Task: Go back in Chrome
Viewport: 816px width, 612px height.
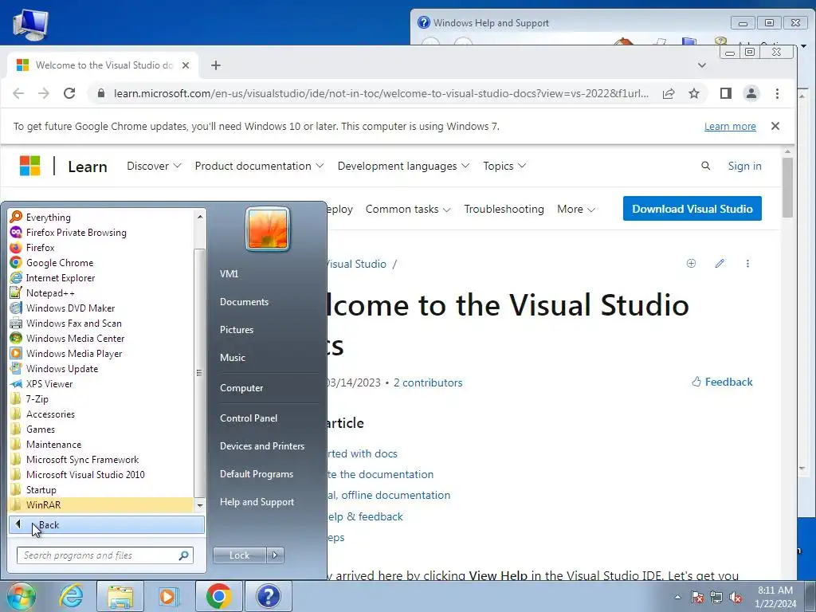Action: coord(18,93)
